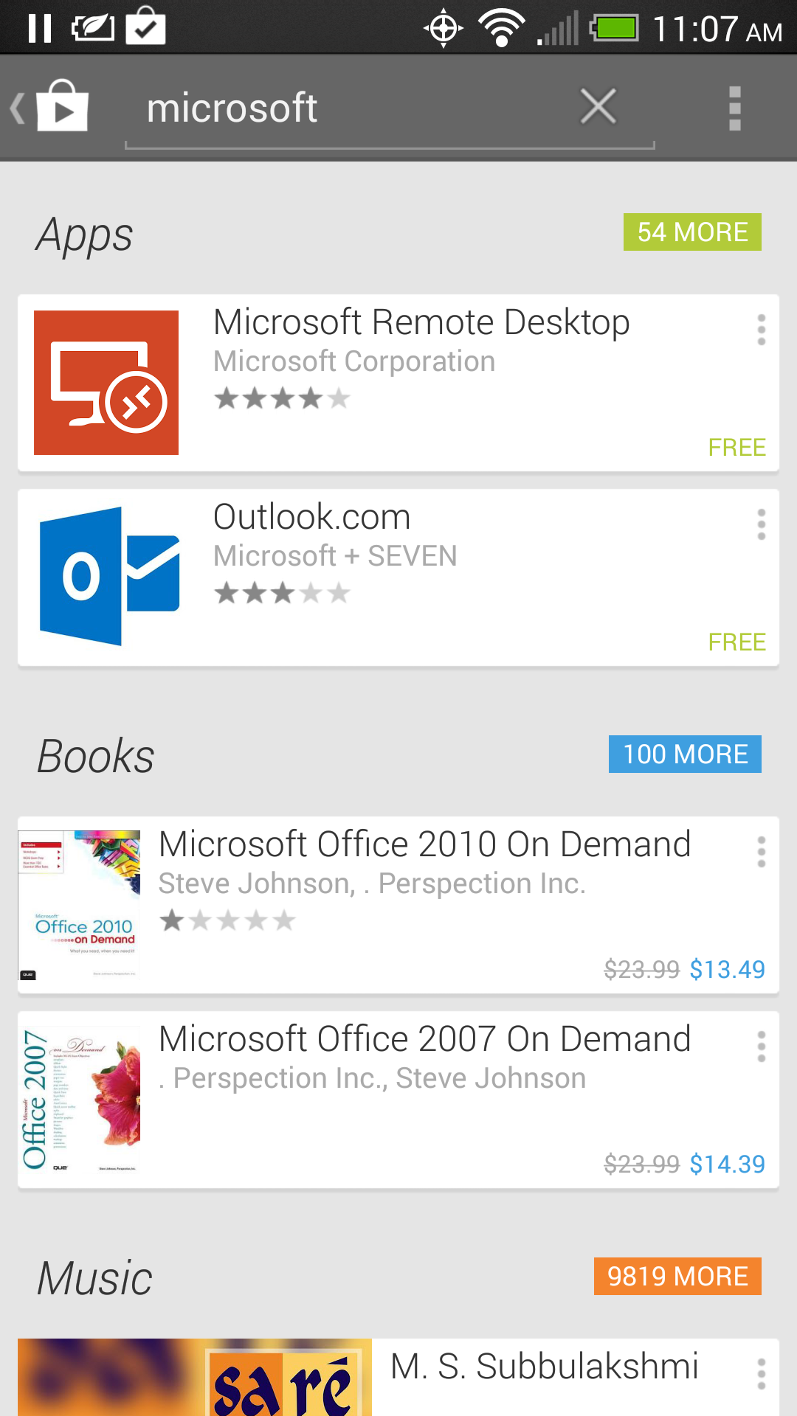Select Microsoft Office 2010 On Demand title
Viewport: 797px width, 1416px height.
pyautogui.click(x=424, y=844)
